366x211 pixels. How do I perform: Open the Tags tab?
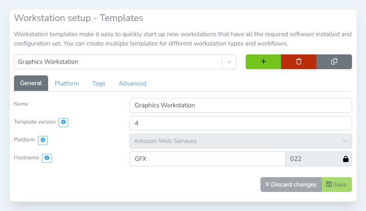pyautogui.click(x=99, y=84)
